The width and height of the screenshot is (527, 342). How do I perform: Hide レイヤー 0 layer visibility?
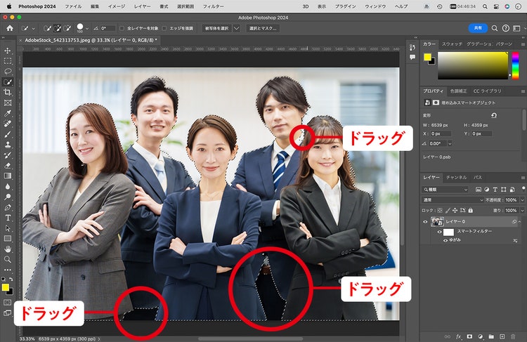coord(425,222)
